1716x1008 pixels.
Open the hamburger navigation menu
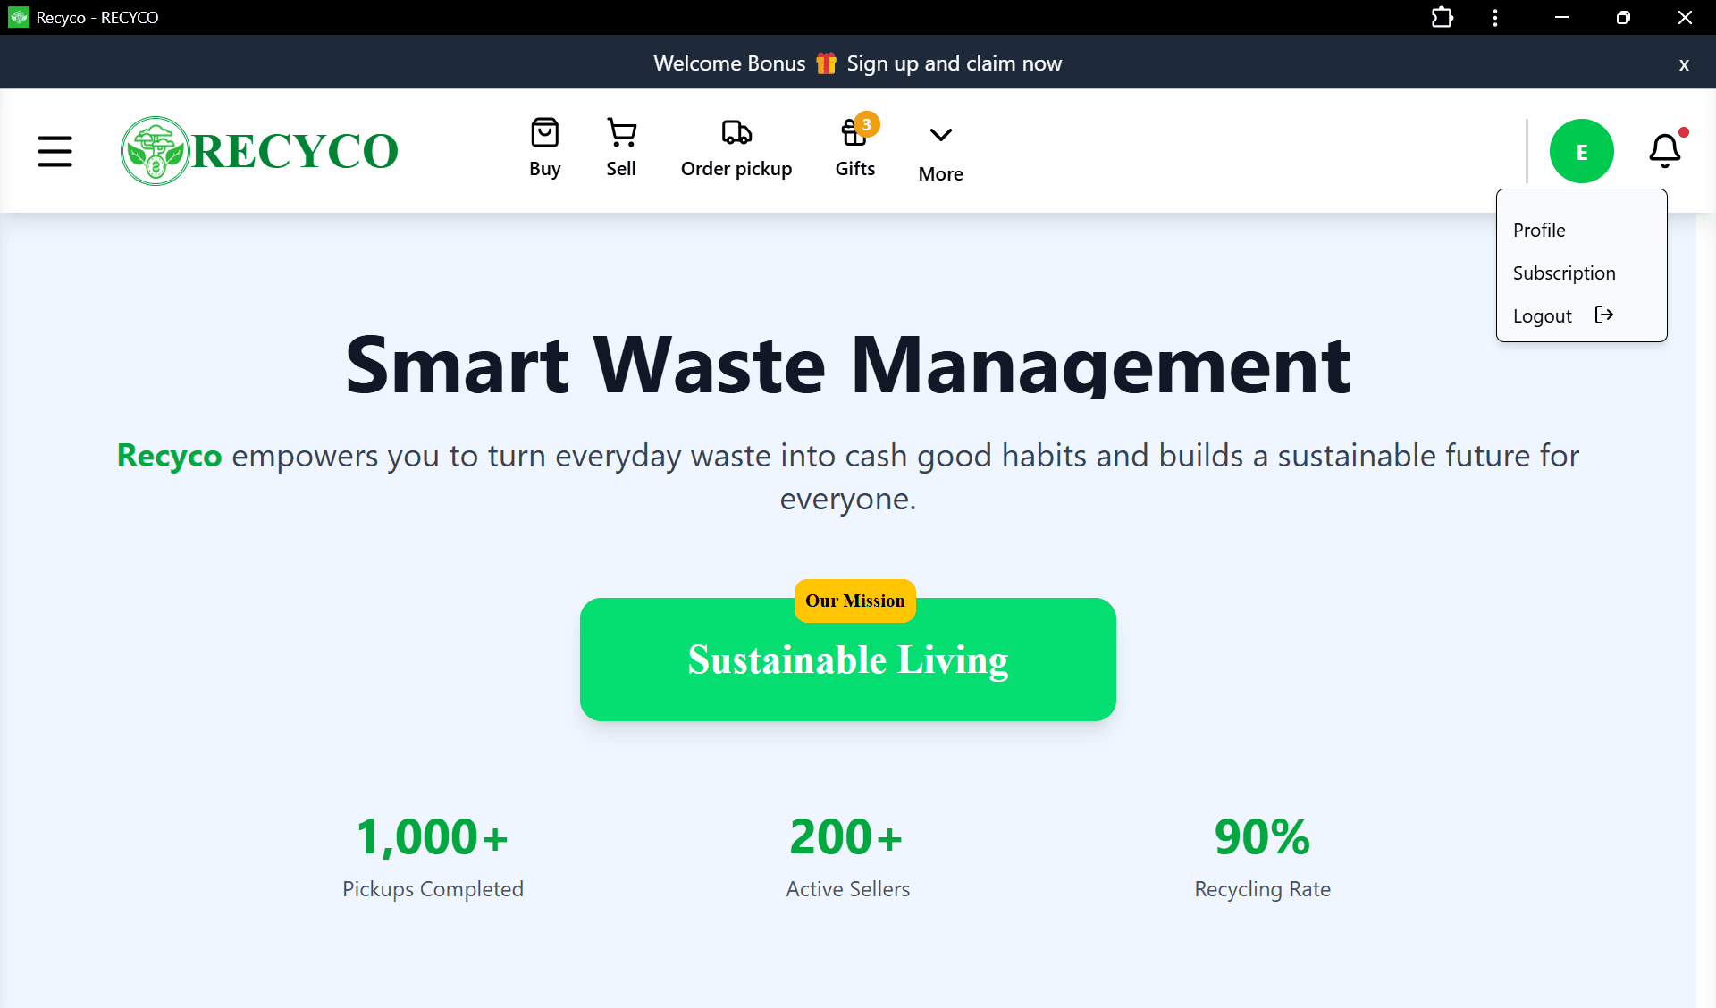point(55,151)
